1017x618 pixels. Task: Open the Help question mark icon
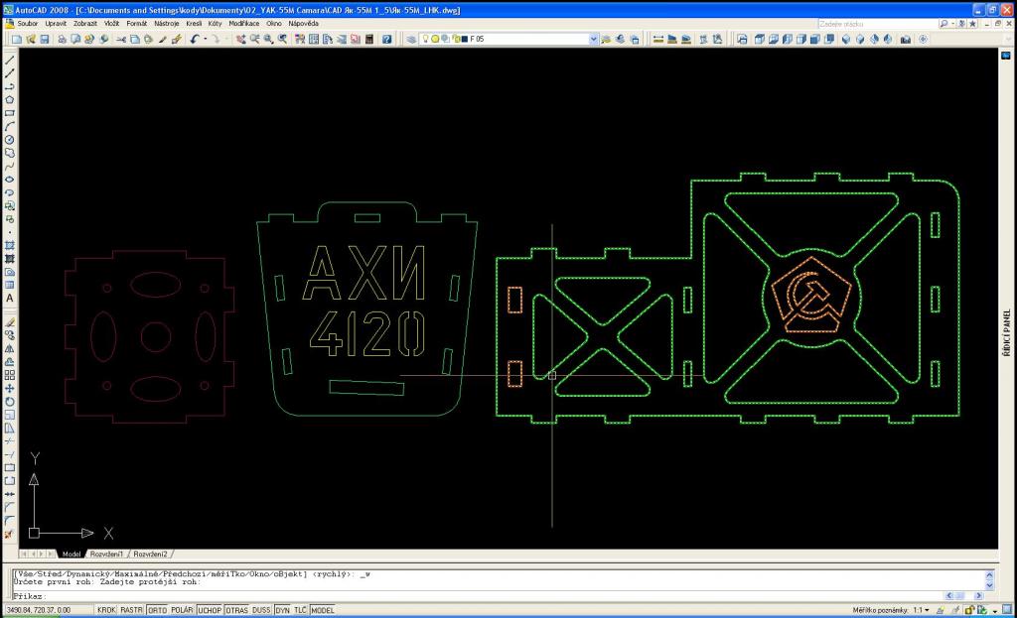[x=386, y=40]
